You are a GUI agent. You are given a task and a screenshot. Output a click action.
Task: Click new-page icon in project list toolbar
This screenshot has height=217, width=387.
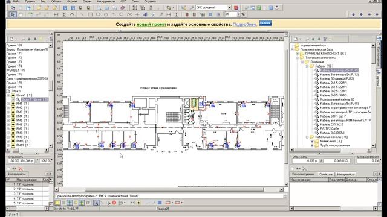click(11, 39)
